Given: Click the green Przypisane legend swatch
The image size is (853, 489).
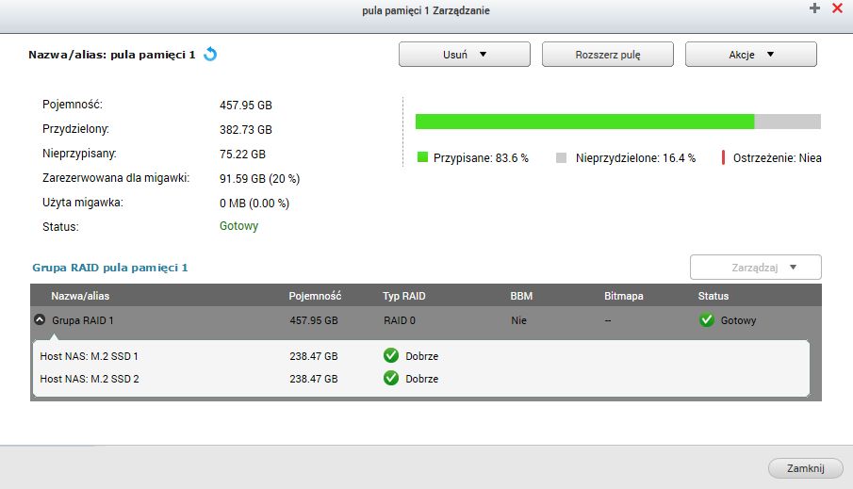Looking at the screenshot, I should point(422,157).
